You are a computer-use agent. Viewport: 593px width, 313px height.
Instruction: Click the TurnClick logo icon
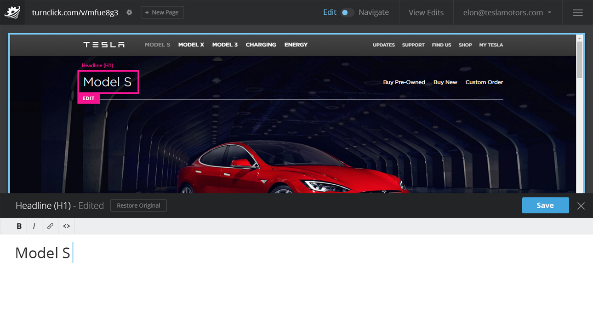pos(12,12)
